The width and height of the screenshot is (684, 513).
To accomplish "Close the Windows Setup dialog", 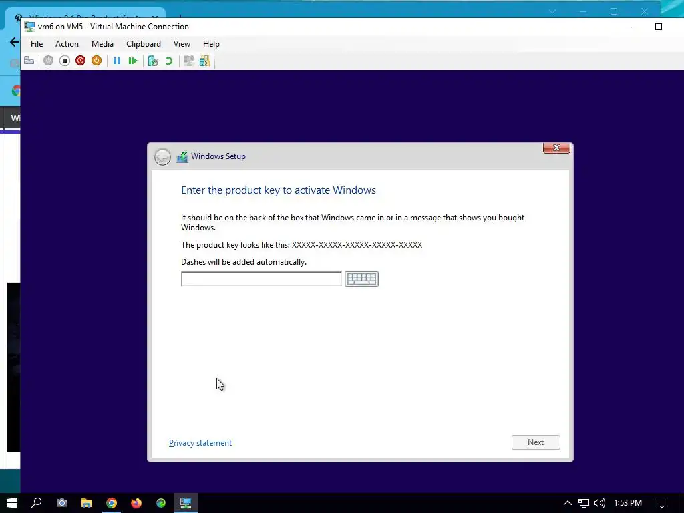I will tap(556, 148).
